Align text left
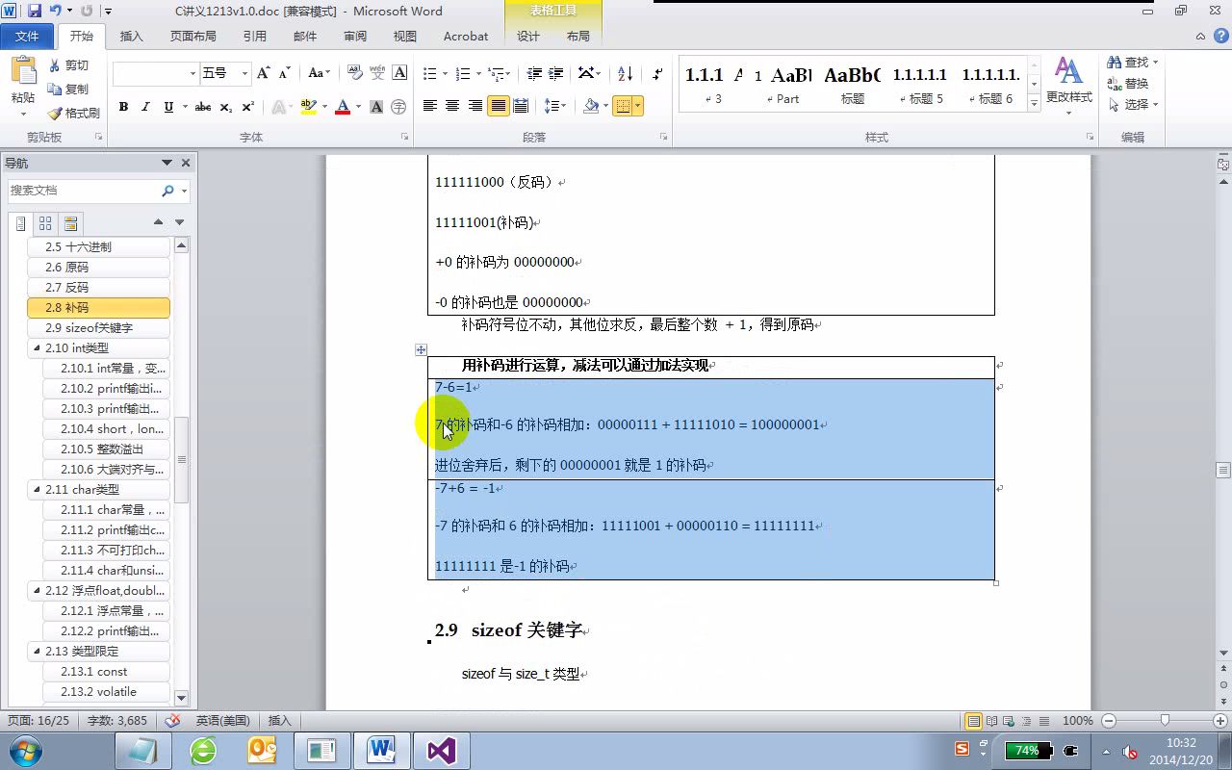The width and height of the screenshot is (1232, 770). click(429, 106)
